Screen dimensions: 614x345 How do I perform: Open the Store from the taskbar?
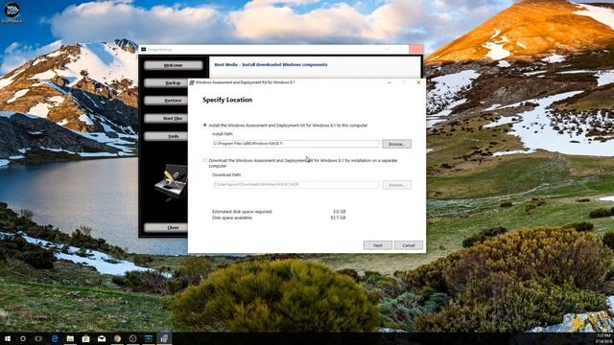(85, 338)
